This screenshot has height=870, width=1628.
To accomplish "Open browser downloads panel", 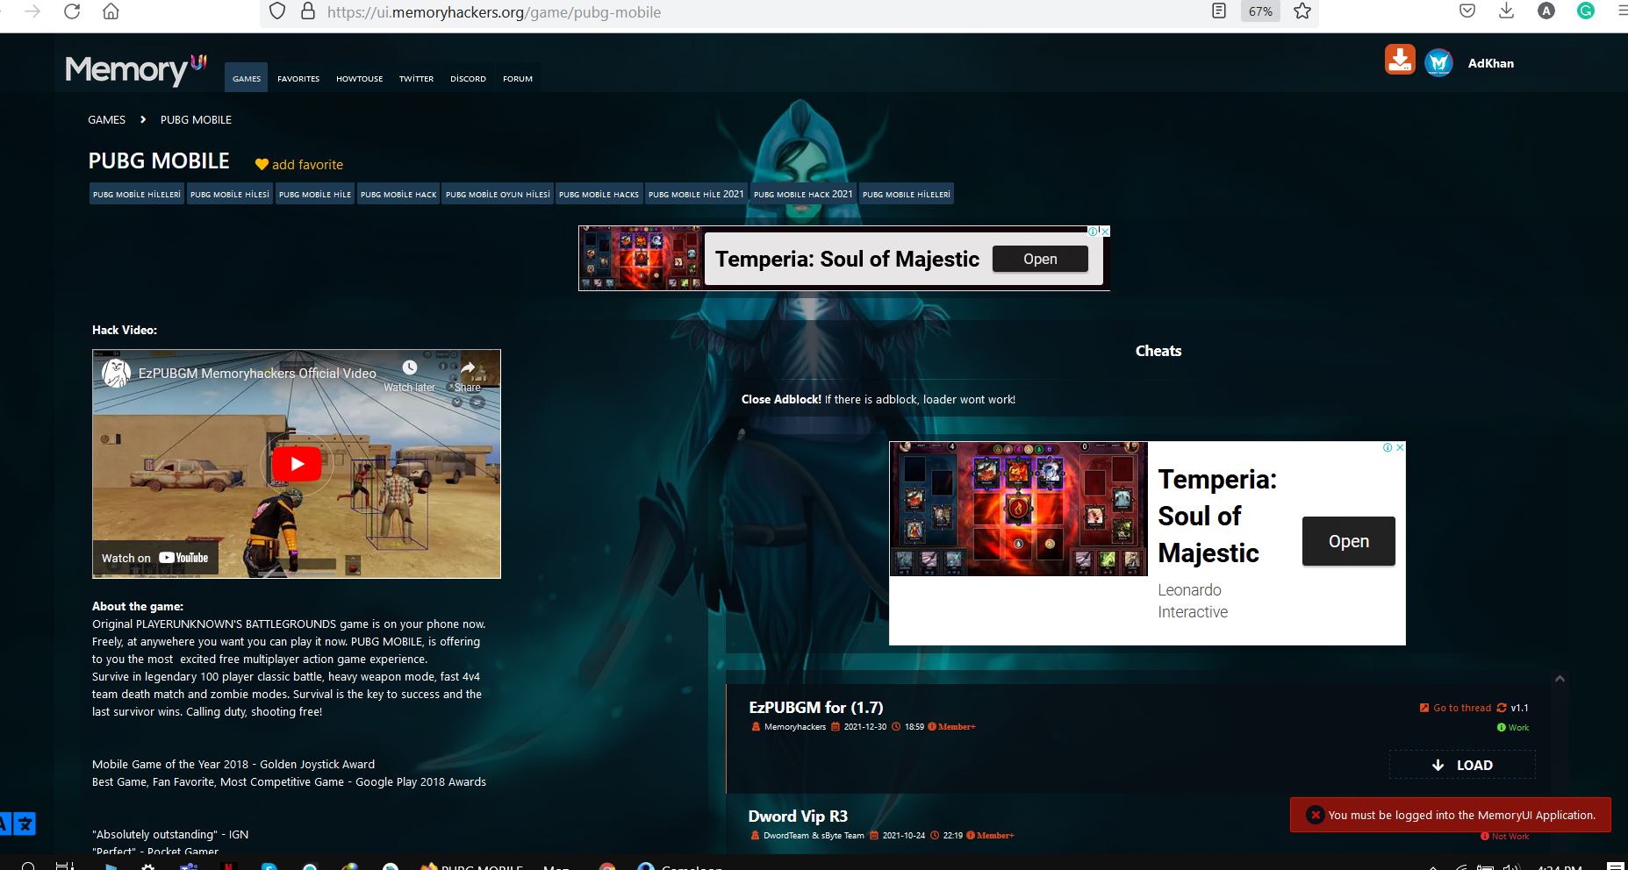I will pos(1506,11).
